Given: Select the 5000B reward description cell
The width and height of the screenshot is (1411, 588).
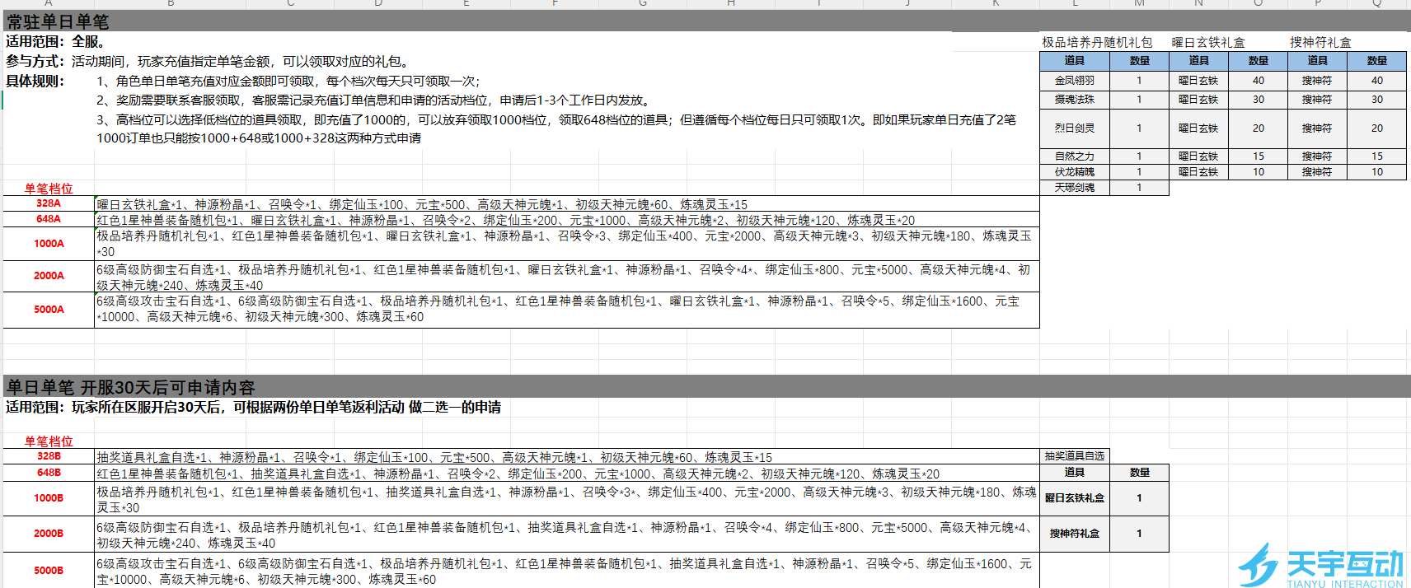Looking at the screenshot, I should pyautogui.click(x=565, y=571).
